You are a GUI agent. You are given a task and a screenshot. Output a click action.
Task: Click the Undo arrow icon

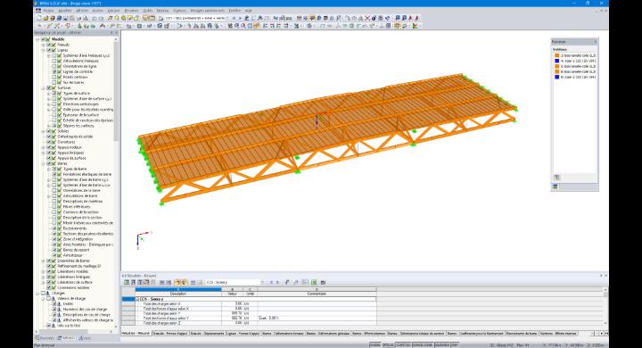click(x=95, y=18)
